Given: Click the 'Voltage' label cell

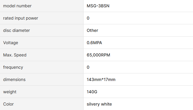Looking at the screenshot, I should point(11,43).
